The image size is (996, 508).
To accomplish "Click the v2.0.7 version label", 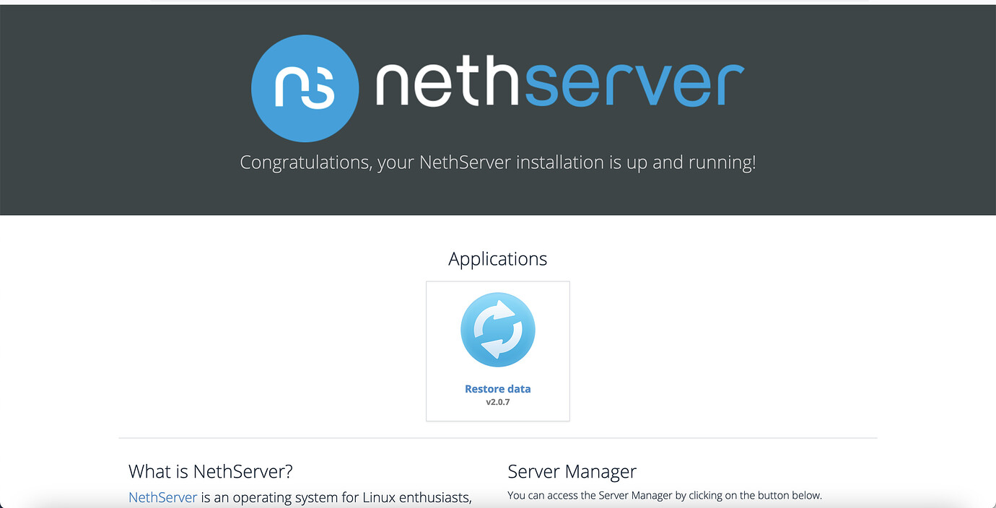I will [498, 402].
